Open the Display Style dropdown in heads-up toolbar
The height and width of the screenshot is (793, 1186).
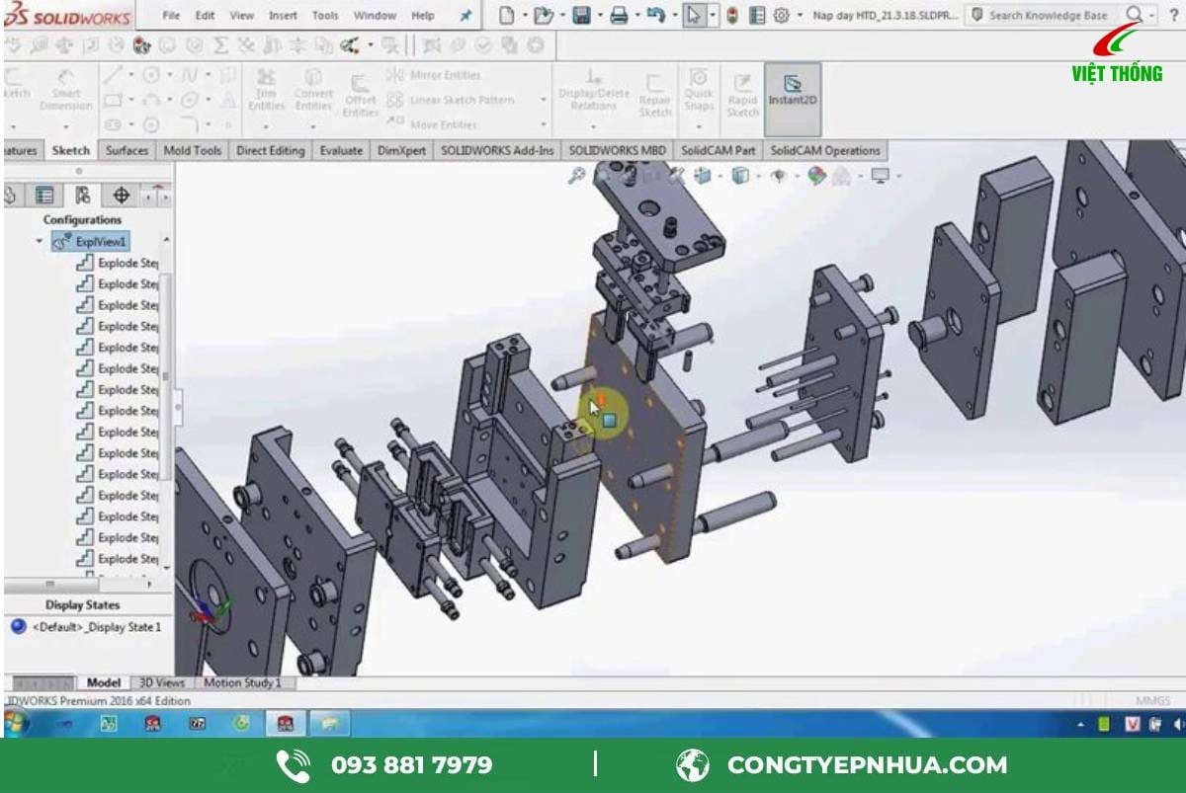tap(739, 173)
